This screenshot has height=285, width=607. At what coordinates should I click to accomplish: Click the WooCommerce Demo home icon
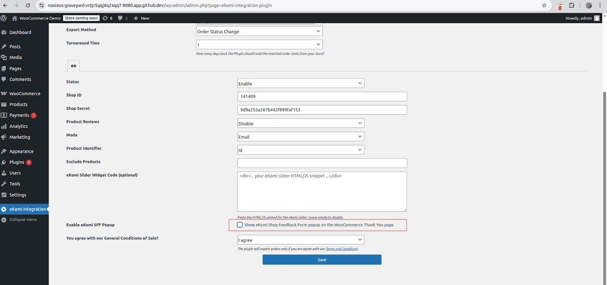tap(14, 18)
